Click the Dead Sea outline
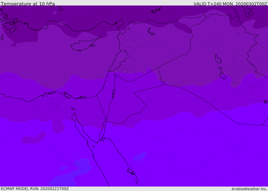This screenshot has width=268, height=191. (114, 92)
